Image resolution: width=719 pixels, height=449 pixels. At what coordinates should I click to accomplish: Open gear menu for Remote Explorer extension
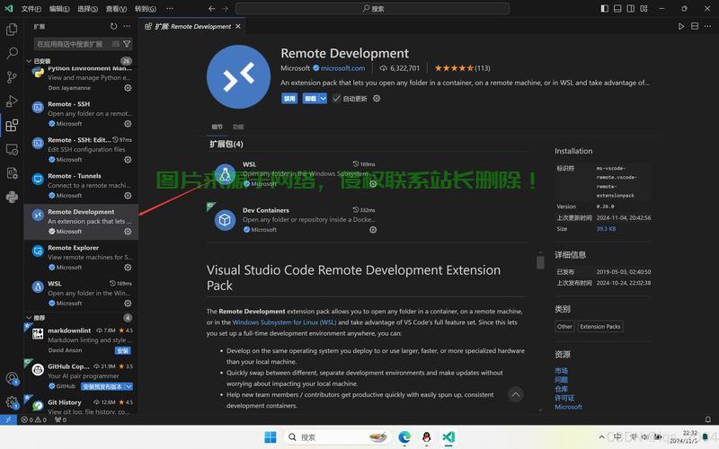128,268
